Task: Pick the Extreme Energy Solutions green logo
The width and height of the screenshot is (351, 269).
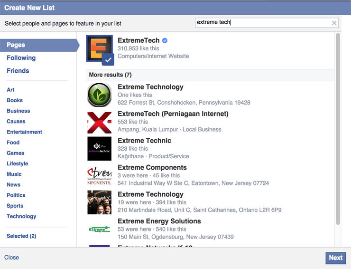Action: (x=100, y=229)
